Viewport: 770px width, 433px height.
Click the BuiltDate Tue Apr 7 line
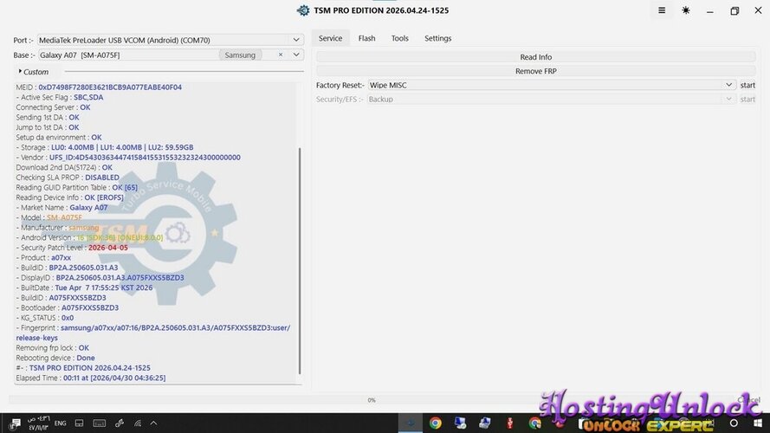[85, 288]
